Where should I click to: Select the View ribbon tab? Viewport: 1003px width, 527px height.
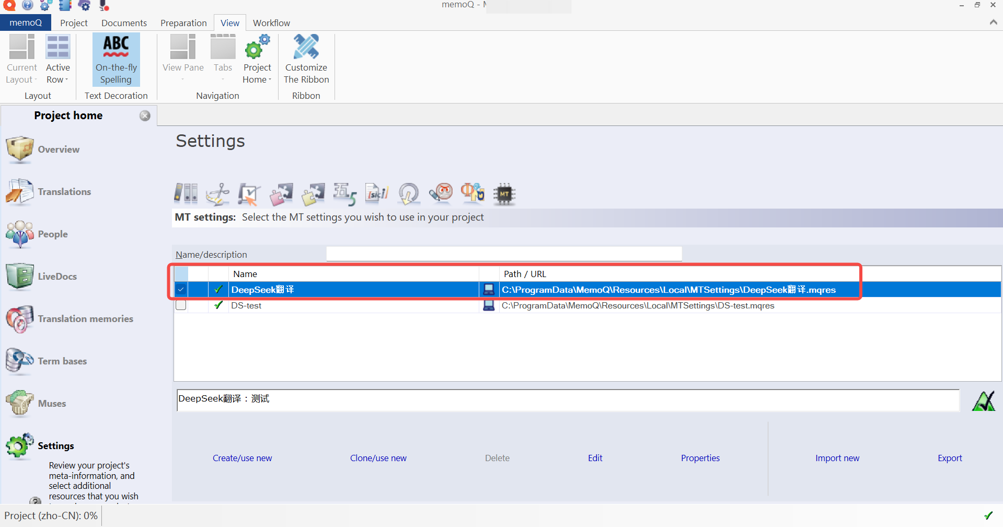tap(230, 22)
